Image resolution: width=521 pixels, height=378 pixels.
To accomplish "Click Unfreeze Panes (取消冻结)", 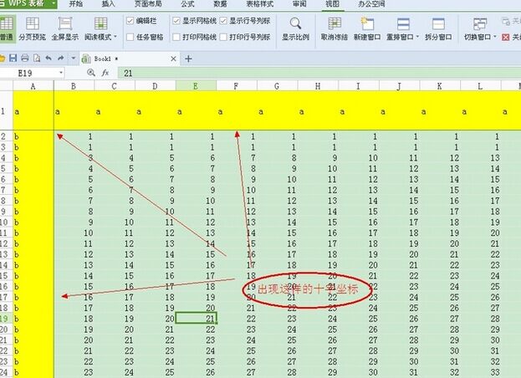I will (x=335, y=28).
